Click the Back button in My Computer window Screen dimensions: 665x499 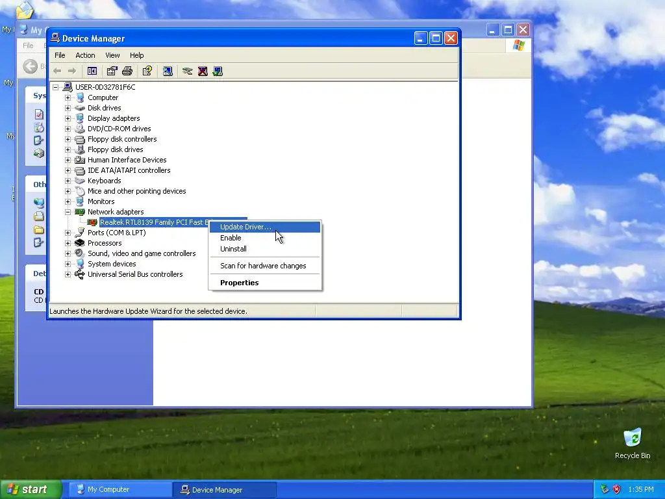pyautogui.click(x=31, y=66)
